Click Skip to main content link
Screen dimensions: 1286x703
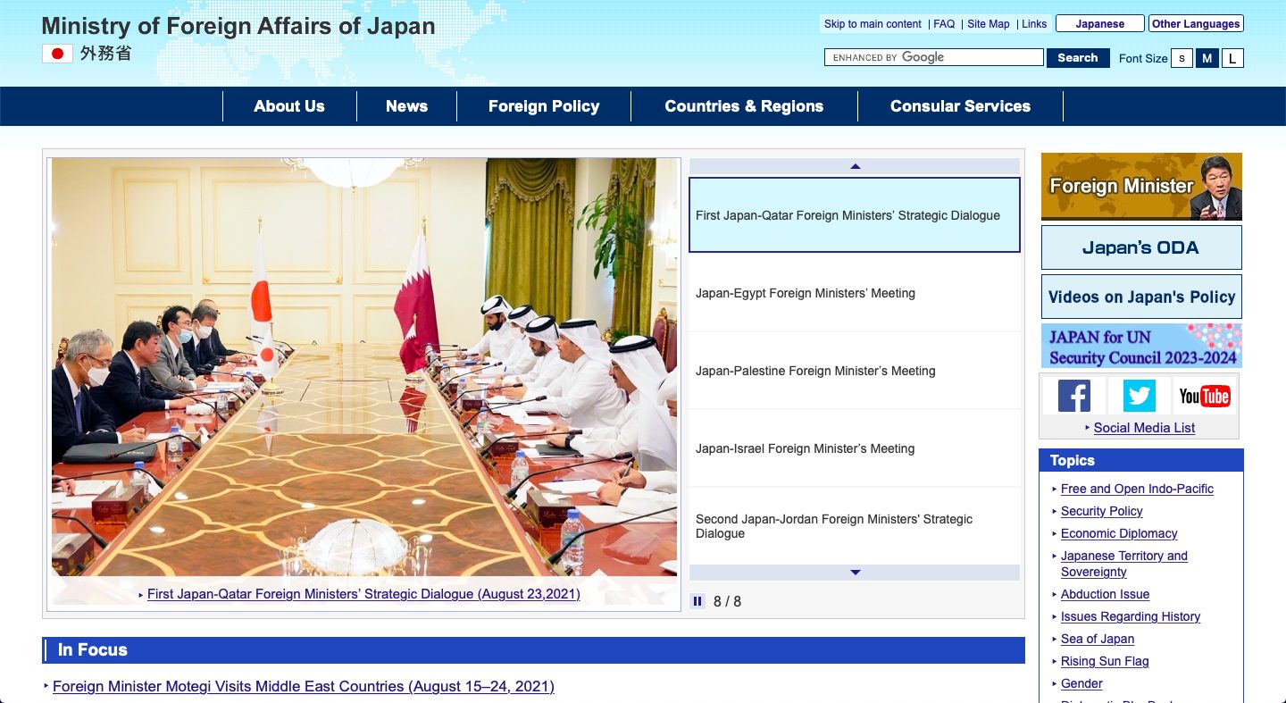(x=873, y=24)
